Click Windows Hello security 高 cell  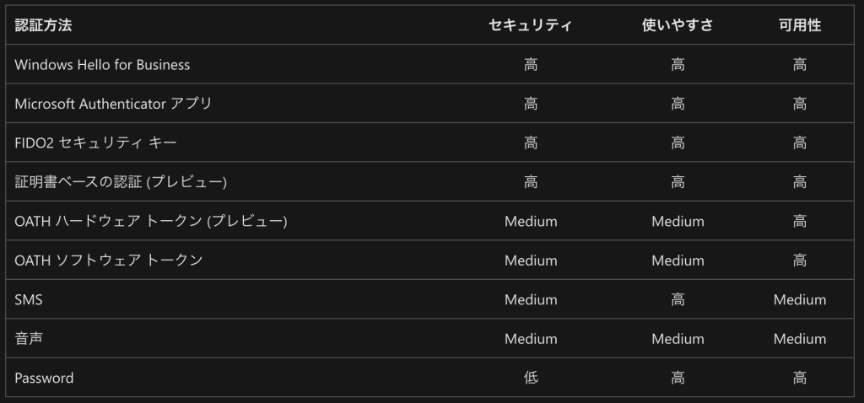(x=531, y=64)
